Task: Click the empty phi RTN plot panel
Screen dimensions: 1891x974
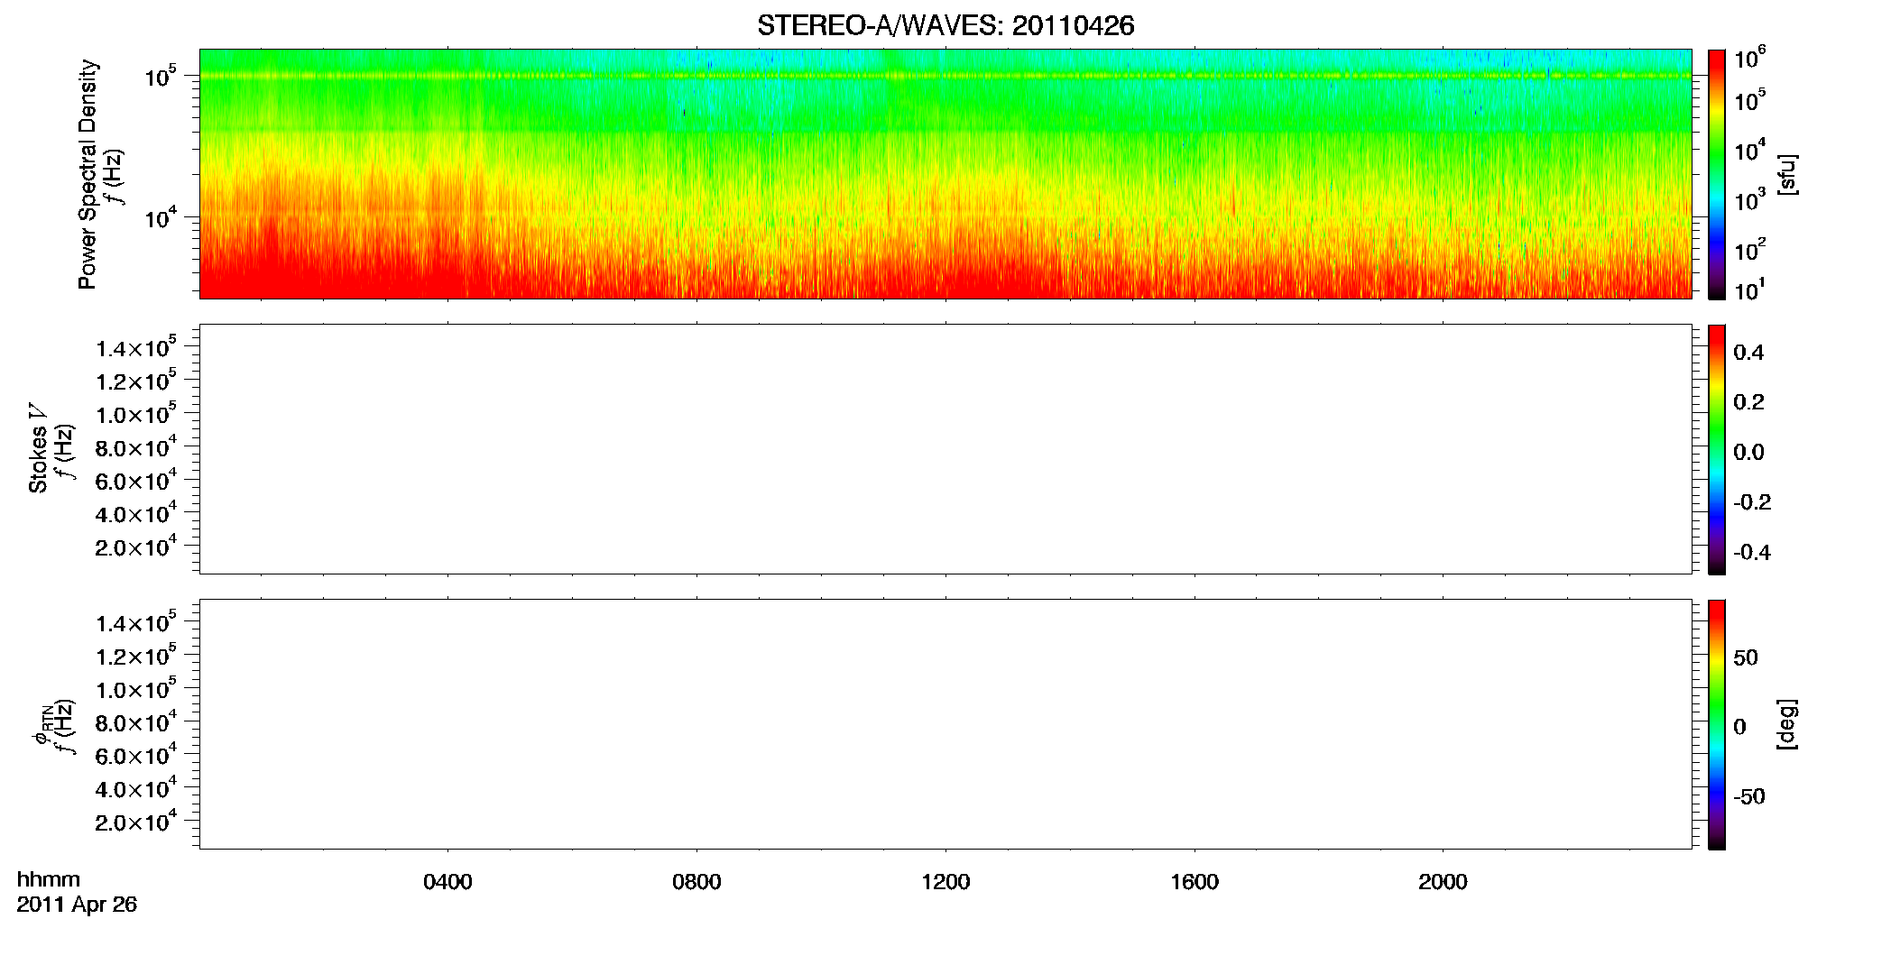Action: pyautogui.click(x=945, y=724)
